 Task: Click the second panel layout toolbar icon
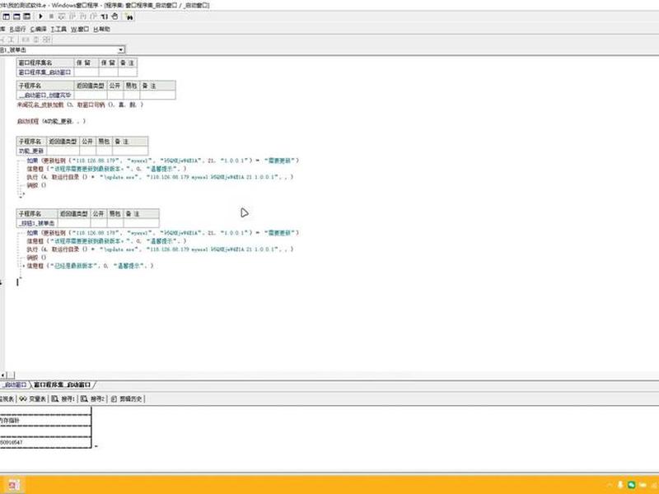pyautogui.click(x=16, y=16)
